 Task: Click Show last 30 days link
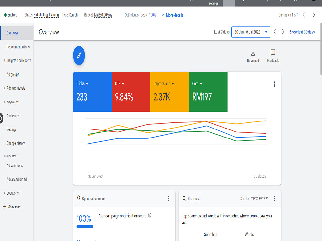(x=302, y=32)
